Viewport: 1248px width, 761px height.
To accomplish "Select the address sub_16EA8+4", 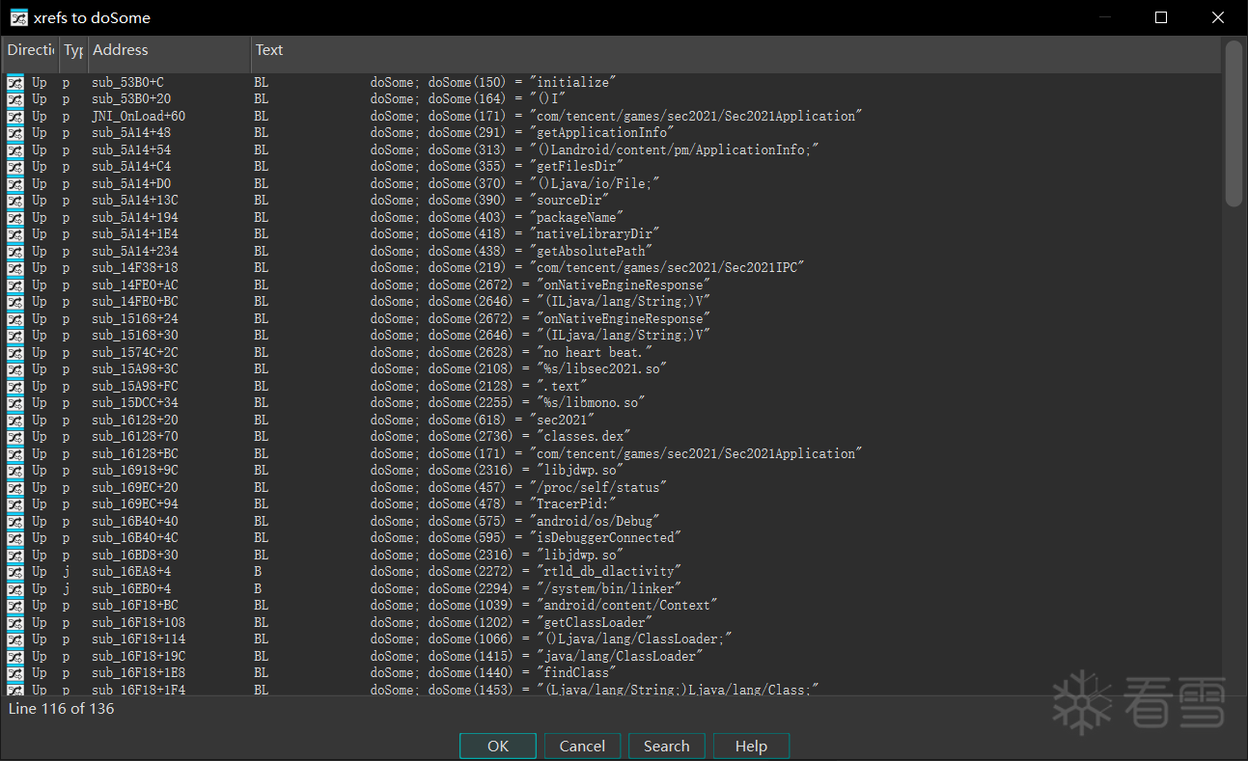I will [131, 572].
